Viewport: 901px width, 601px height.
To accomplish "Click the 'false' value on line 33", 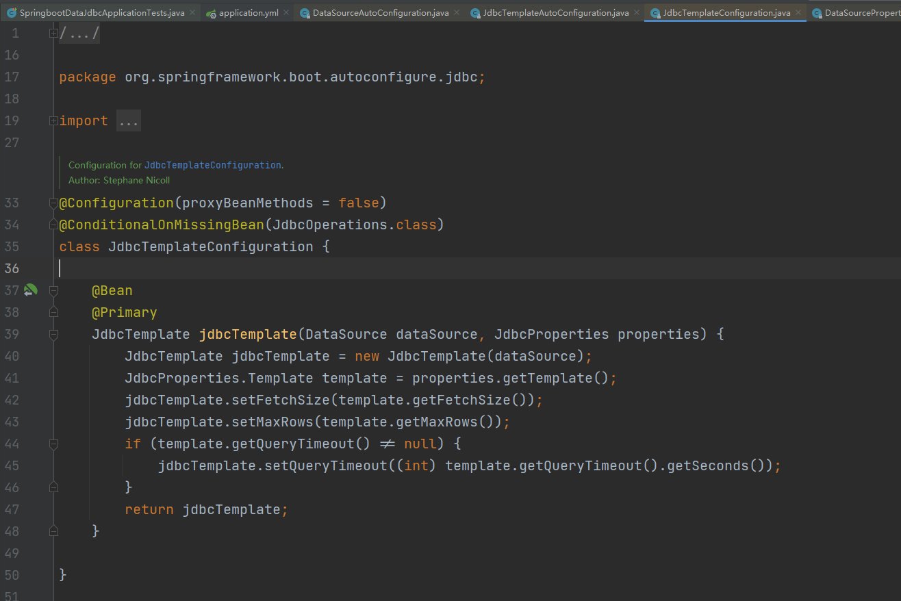I will [x=359, y=203].
